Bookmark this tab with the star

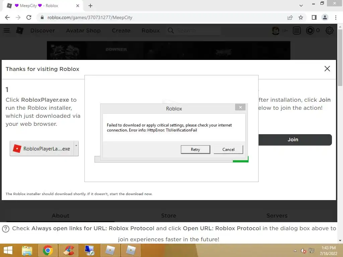point(301,17)
